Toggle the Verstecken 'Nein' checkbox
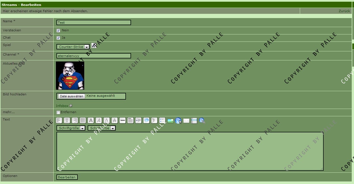Viewport: 354px width, 184px height. 58,30
